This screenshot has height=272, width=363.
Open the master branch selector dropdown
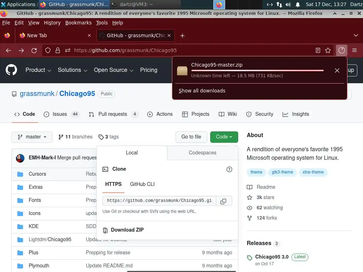(x=32, y=137)
